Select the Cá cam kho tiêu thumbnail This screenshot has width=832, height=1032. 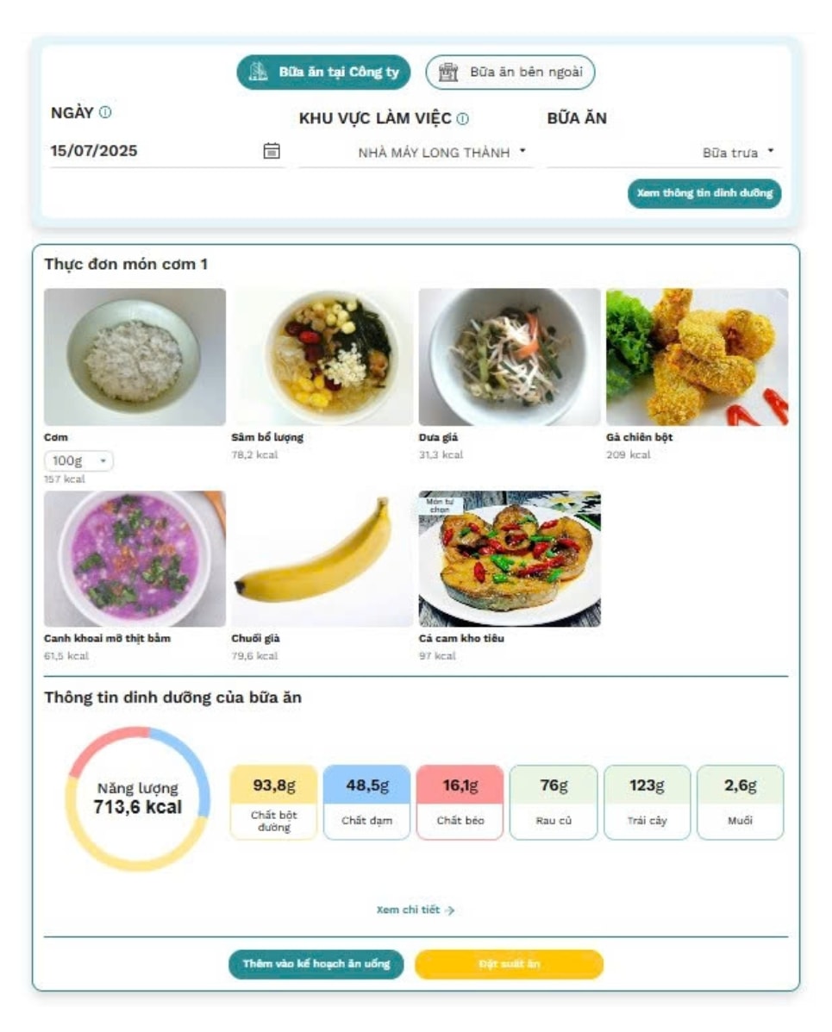[510, 559]
